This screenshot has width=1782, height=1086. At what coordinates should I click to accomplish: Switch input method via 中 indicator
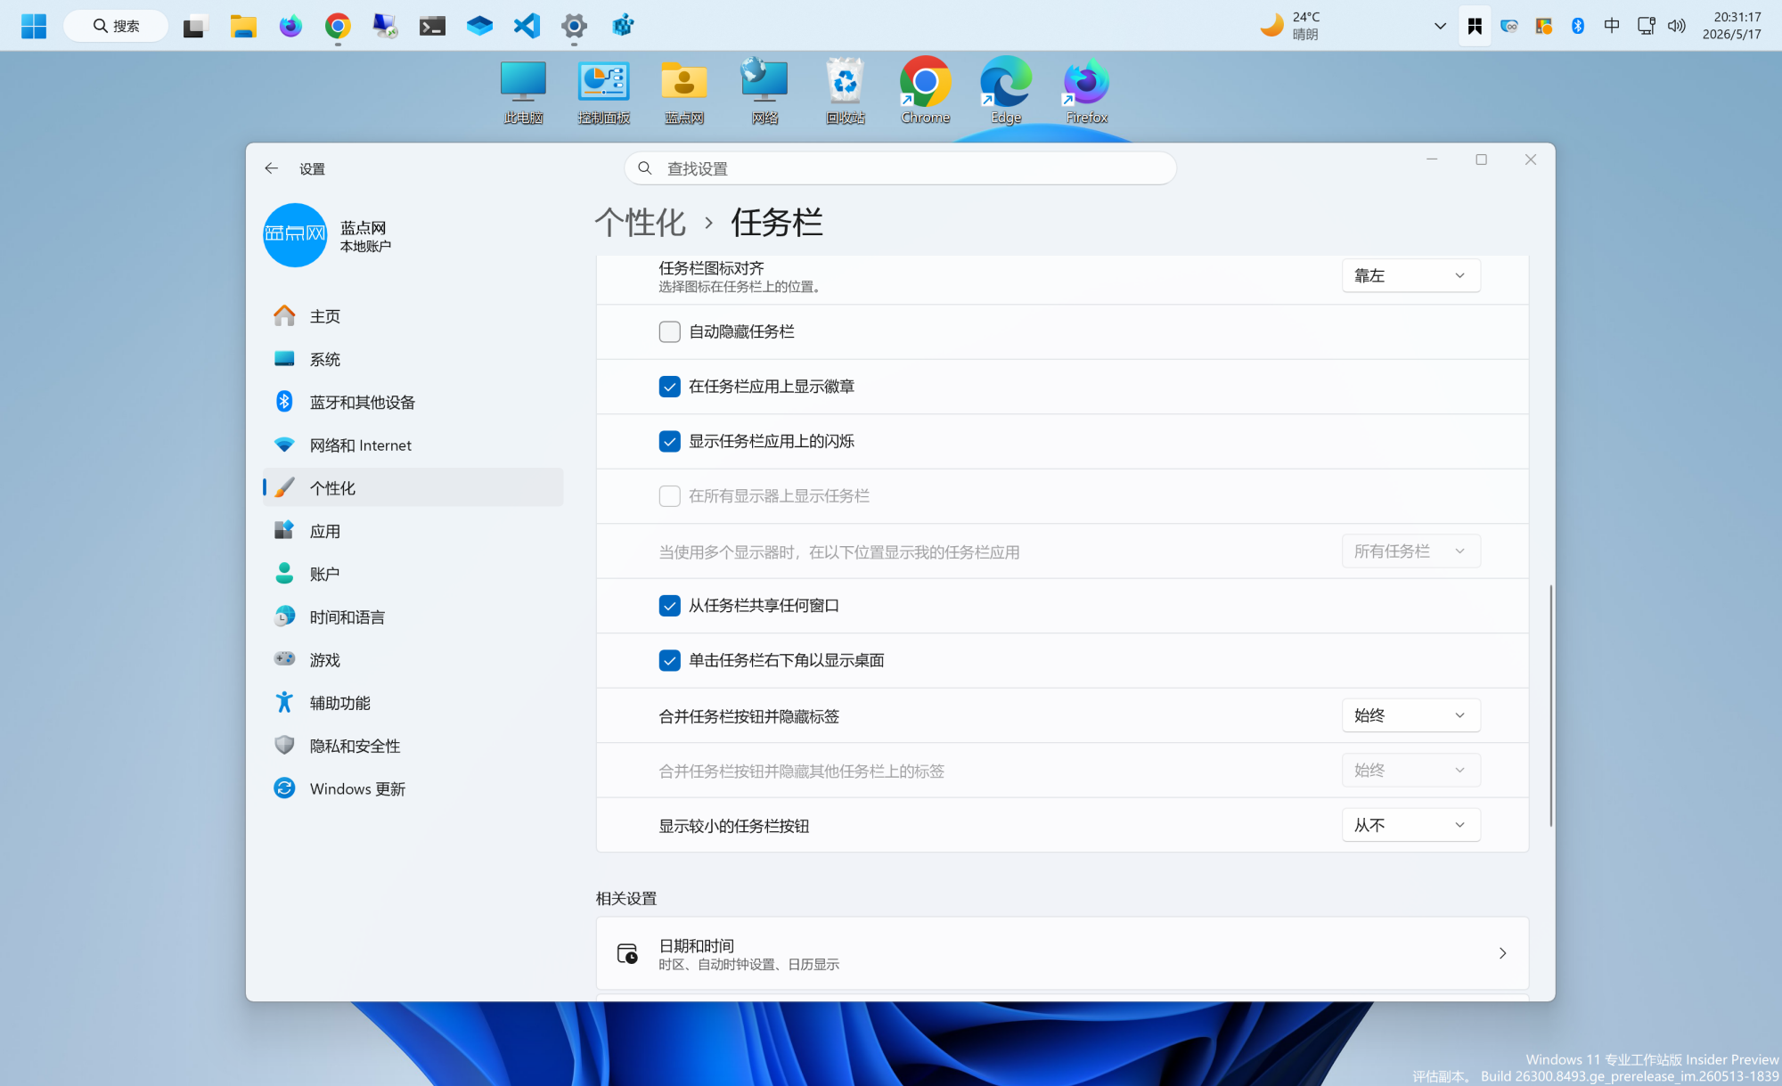(1612, 26)
